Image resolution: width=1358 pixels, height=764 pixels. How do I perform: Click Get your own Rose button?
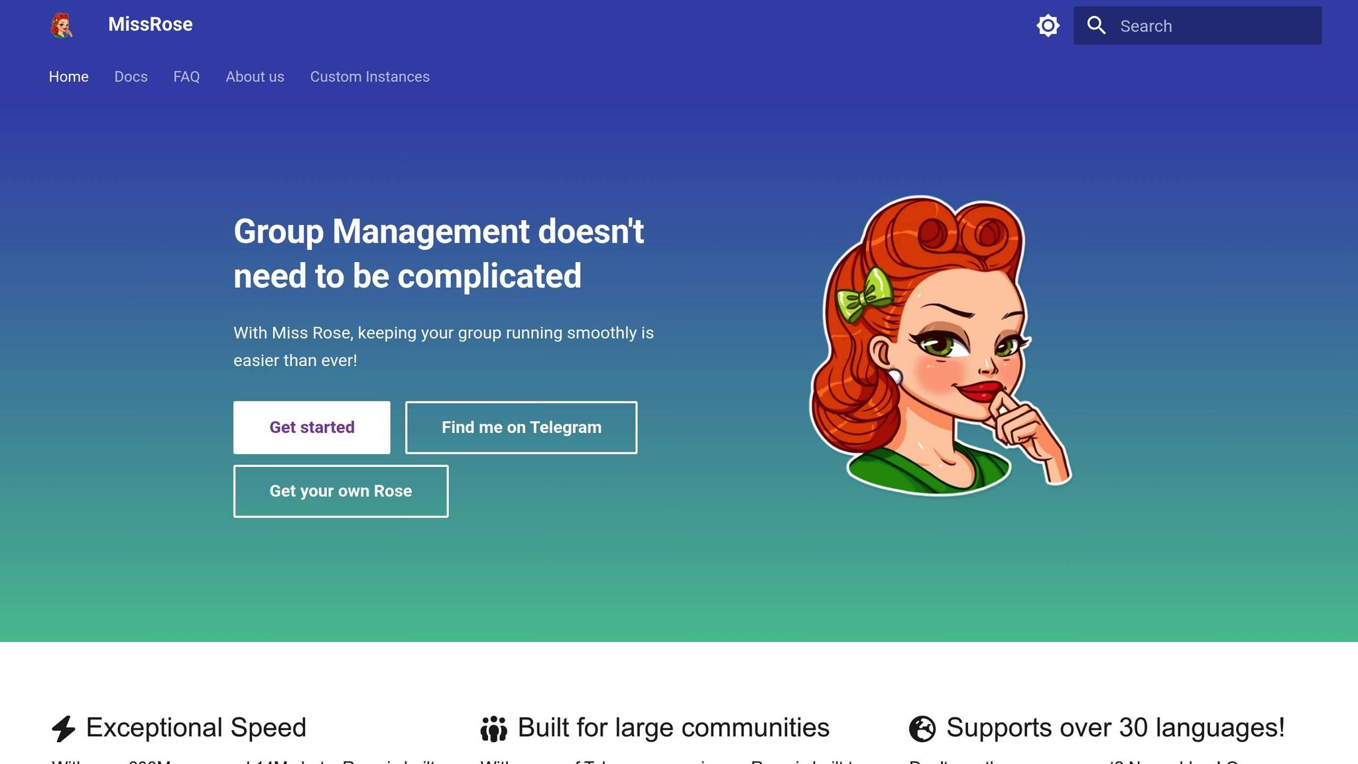pyautogui.click(x=341, y=491)
